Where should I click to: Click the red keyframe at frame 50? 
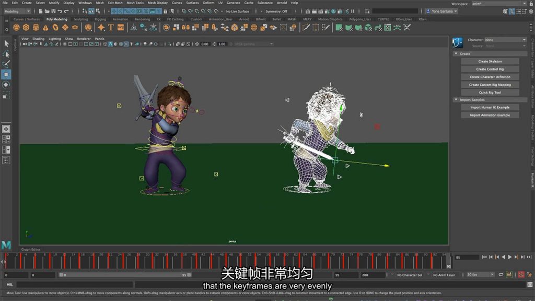(x=240, y=261)
